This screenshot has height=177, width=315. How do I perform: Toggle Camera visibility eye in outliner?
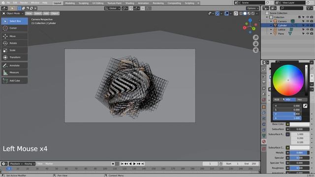(x=308, y=21)
